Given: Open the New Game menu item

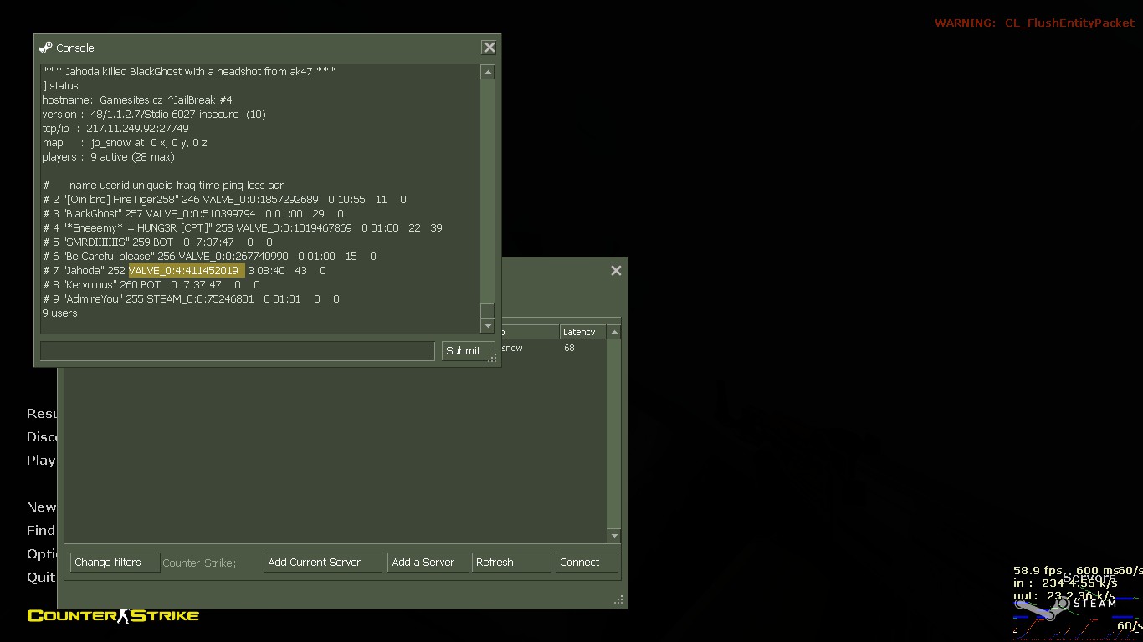Looking at the screenshot, I should (42, 507).
